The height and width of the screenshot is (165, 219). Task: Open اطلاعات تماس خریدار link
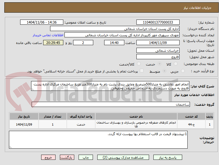[x=48, y=35]
